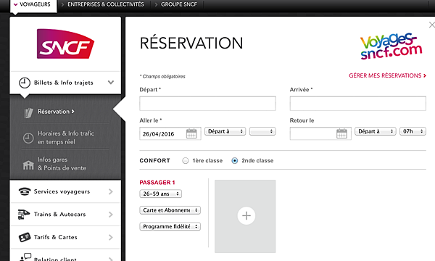Click the Gérer mes réservations link

[387, 75]
